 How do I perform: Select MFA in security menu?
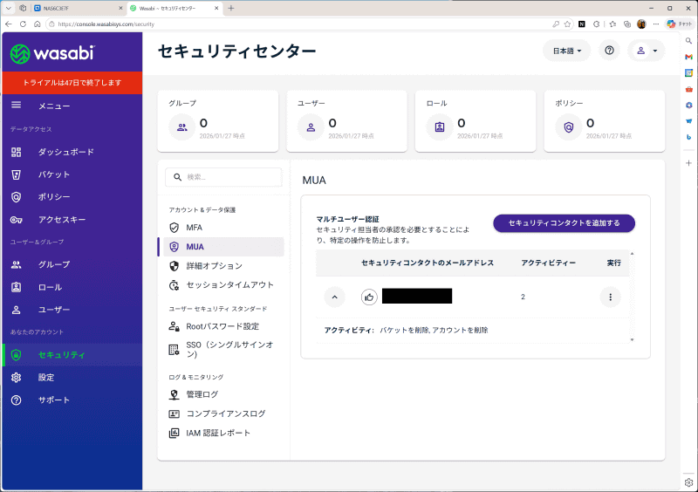click(223, 228)
